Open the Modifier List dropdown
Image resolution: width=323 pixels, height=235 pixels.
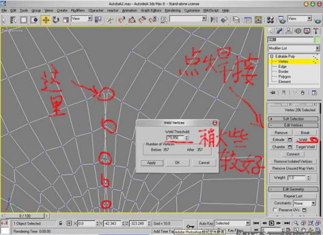point(294,48)
